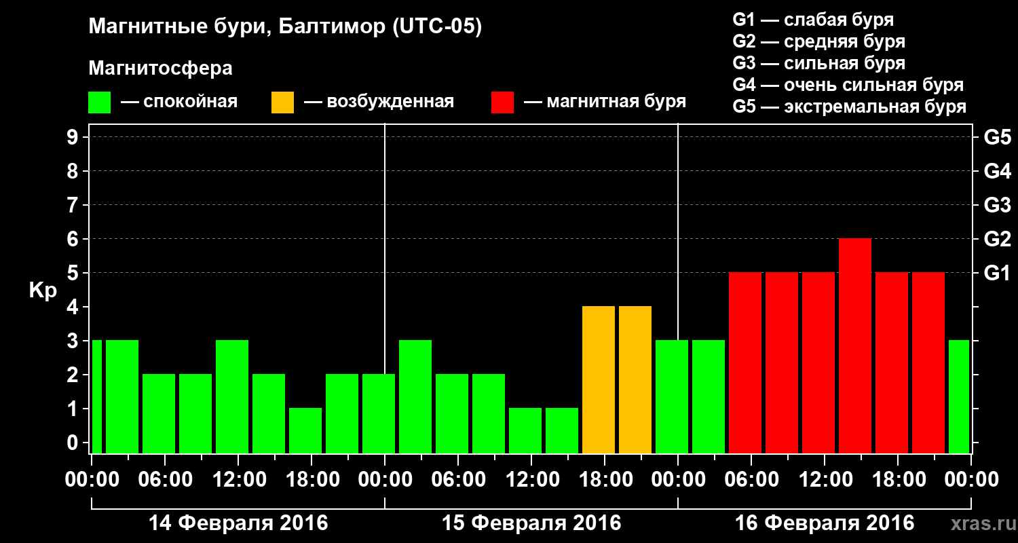Click the '12:00' tick label of 16 Февраля
The image size is (1018, 543).
pos(825,480)
